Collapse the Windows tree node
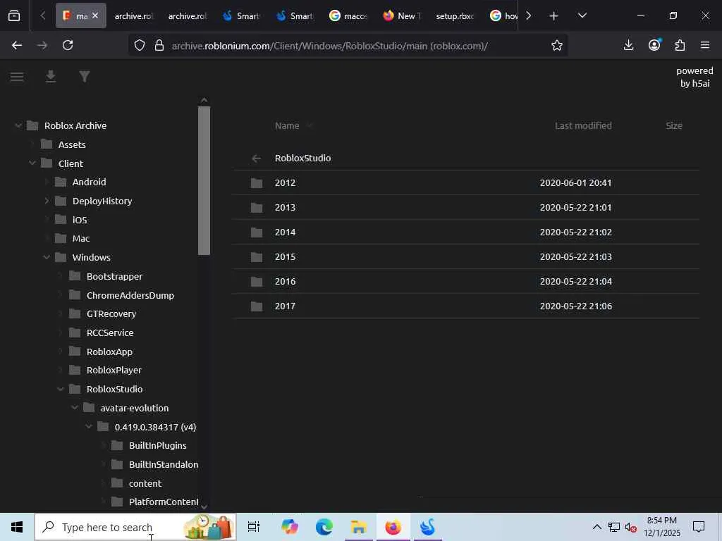 click(x=47, y=257)
